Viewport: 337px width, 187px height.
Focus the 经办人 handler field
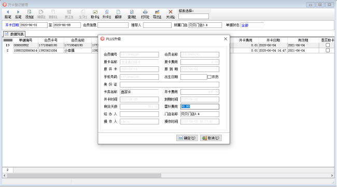(139, 114)
